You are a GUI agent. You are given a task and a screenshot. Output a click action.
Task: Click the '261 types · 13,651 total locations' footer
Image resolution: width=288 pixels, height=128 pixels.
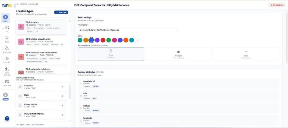[30, 125]
